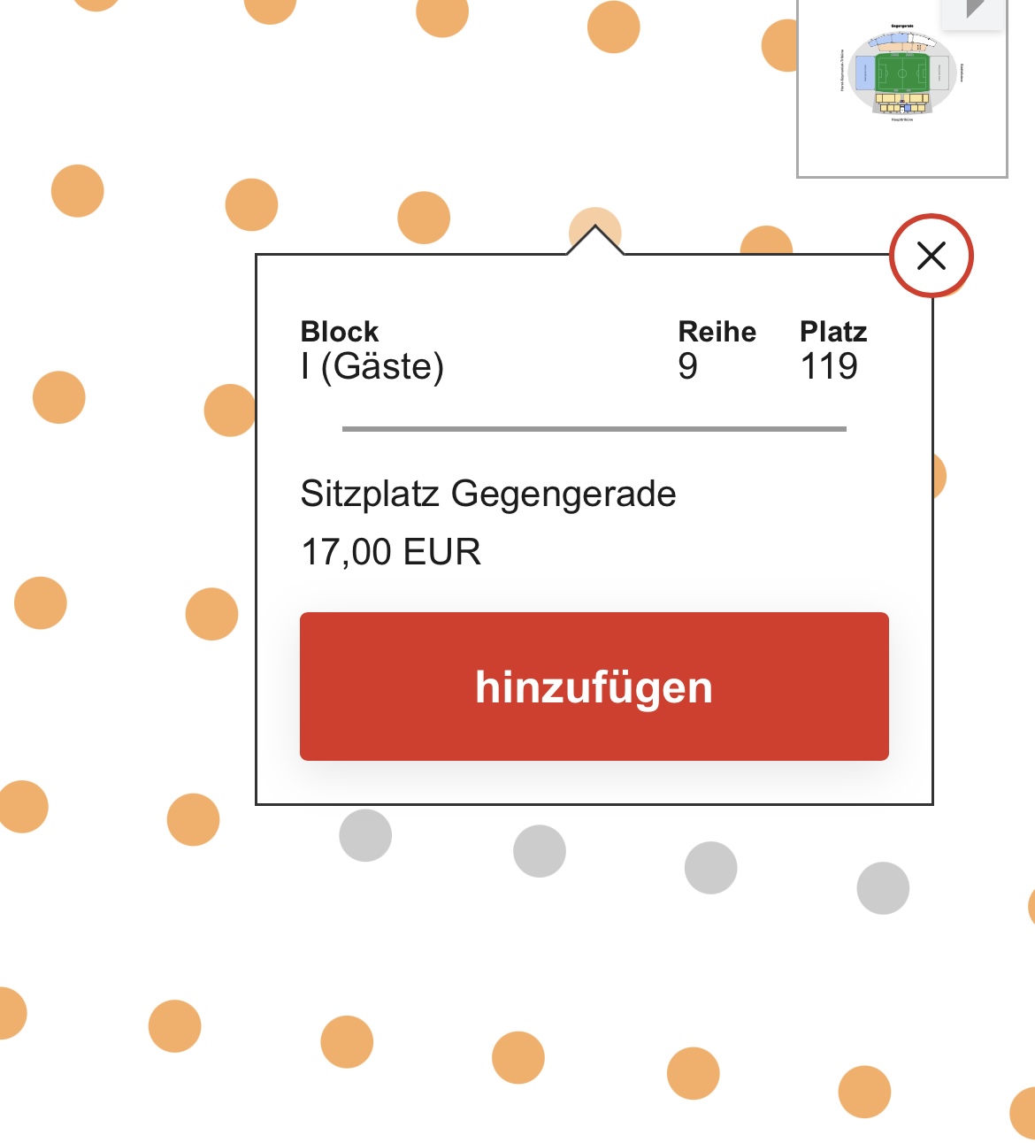Collapse minimap using gray corner arrow
1035x1143 pixels.
coord(973,11)
